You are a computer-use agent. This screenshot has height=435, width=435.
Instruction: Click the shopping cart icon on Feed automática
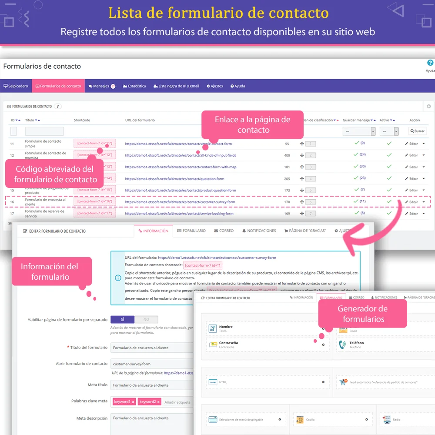[343, 381]
